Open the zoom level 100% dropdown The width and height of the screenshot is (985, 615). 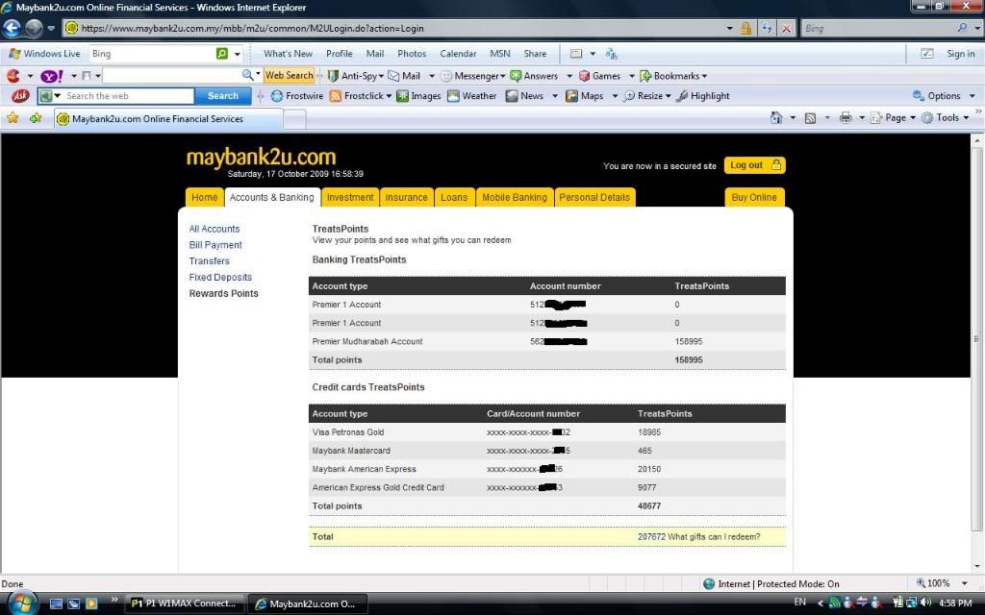tap(964, 583)
